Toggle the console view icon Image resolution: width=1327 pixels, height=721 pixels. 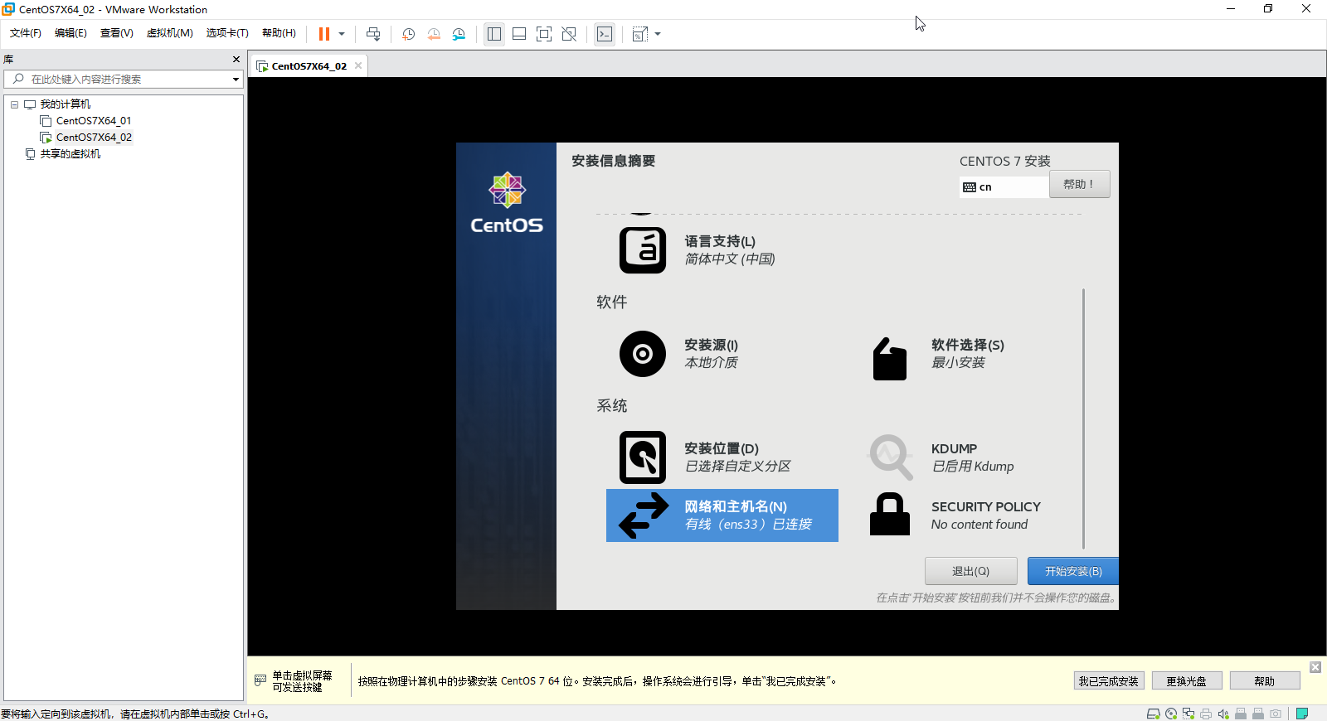point(605,34)
